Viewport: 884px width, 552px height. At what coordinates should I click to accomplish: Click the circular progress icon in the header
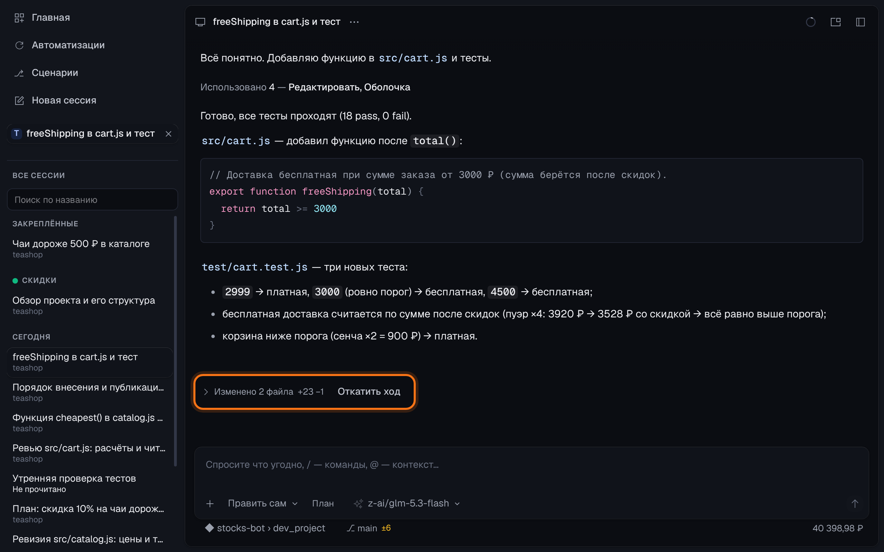pyautogui.click(x=810, y=22)
